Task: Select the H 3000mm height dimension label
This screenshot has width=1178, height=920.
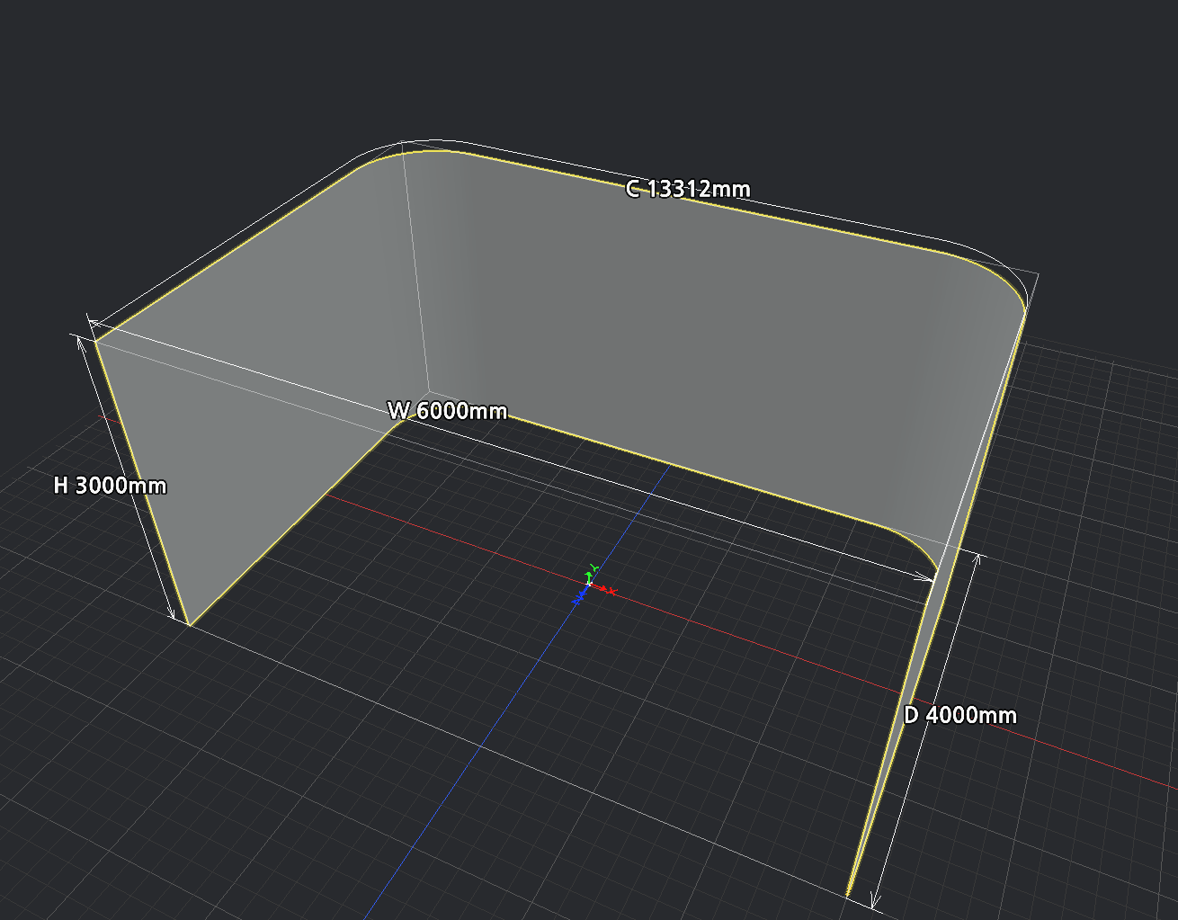Action: [111, 486]
